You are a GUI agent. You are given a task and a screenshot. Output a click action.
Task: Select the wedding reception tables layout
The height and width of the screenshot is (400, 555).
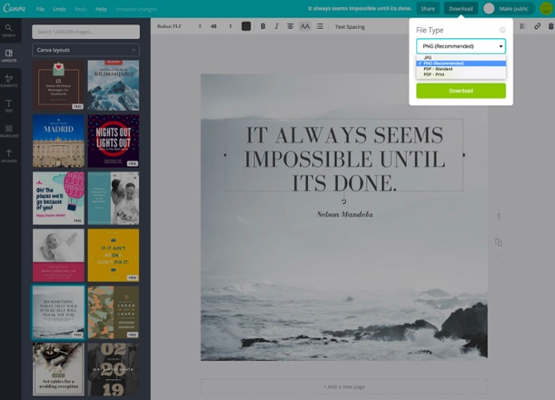[58, 369]
